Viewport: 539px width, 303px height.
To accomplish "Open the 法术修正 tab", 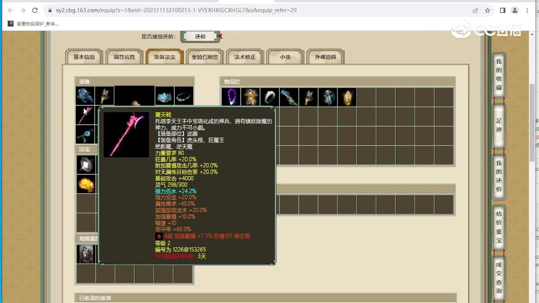I will (x=245, y=57).
